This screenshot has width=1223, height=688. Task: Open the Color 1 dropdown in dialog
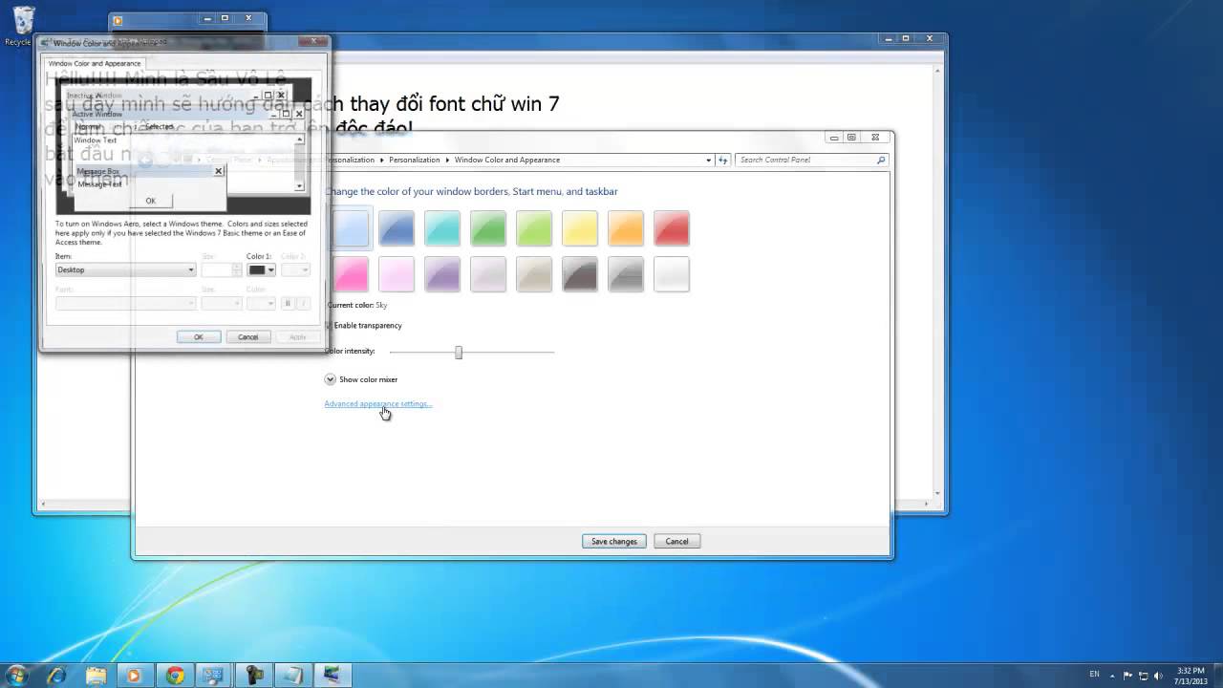(261, 269)
